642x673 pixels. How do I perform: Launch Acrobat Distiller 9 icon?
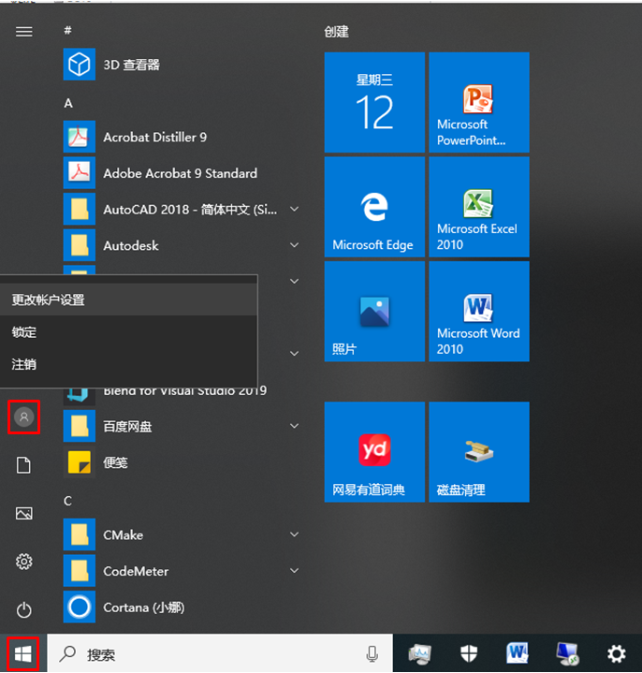(x=80, y=137)
